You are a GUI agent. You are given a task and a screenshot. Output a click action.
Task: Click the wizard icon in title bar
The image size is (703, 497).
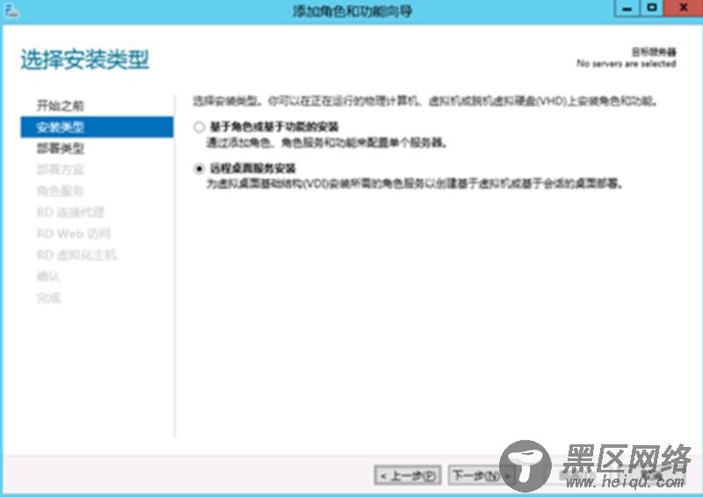click(11, 11)
